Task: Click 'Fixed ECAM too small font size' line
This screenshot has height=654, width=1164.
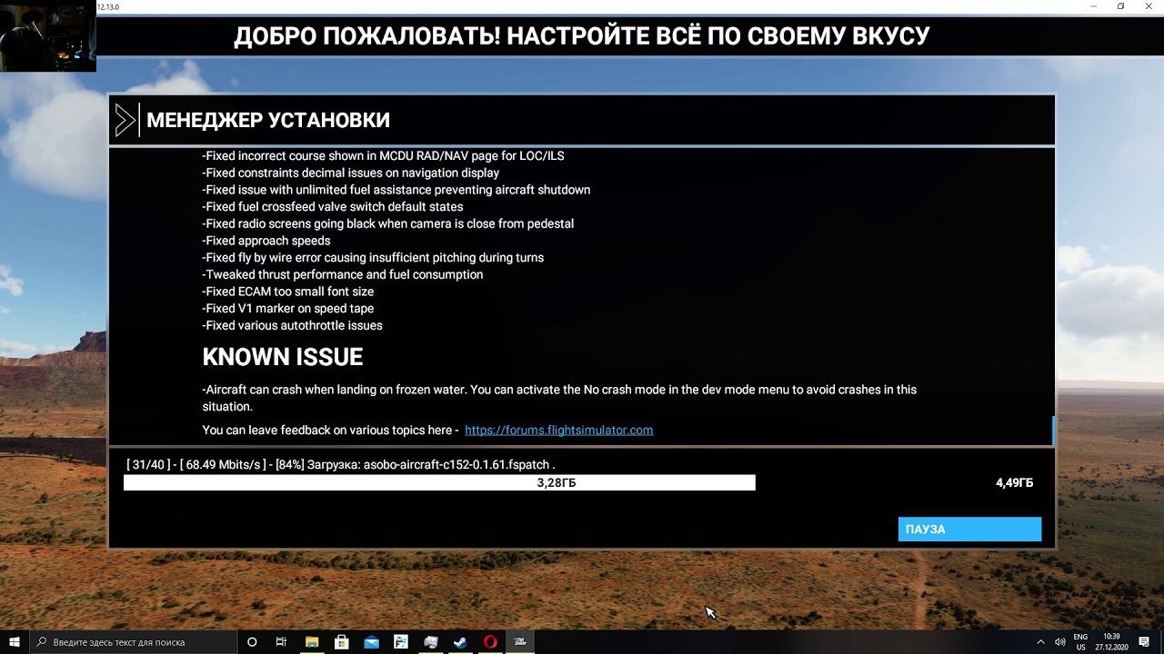Action: [x=288, y=292]
